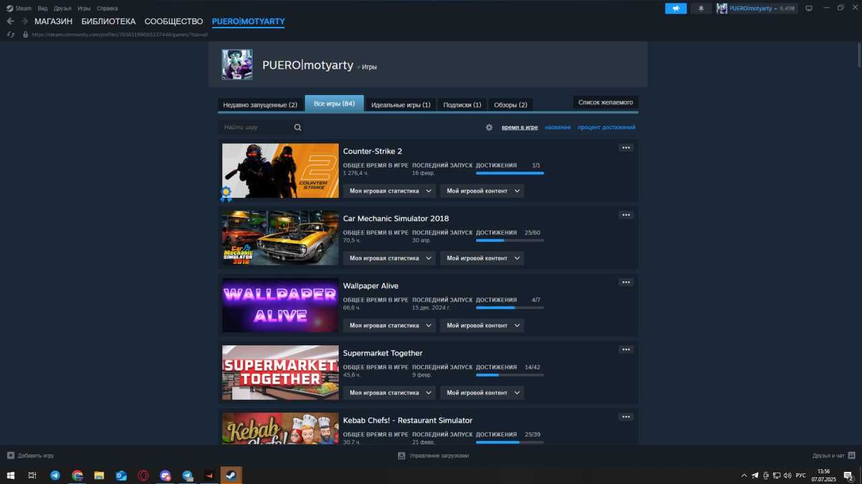This screenshot has width=862, height=484.
Task: Go to СООБЩЕСТВО section
Action: (174, 22)
